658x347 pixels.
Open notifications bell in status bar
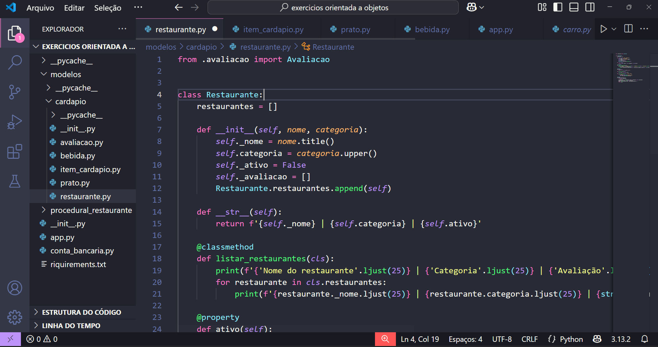[645, 339]
